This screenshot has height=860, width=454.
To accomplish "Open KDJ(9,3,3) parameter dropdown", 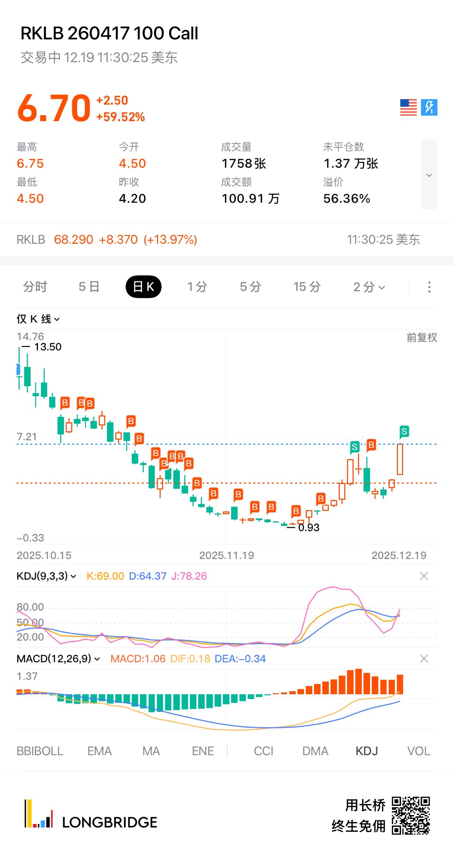I will tap(47, 576).
